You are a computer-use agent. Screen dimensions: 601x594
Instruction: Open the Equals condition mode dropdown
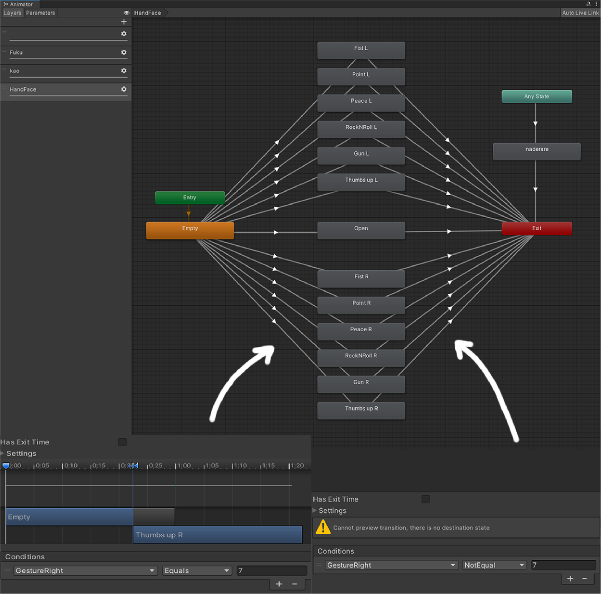197,571
